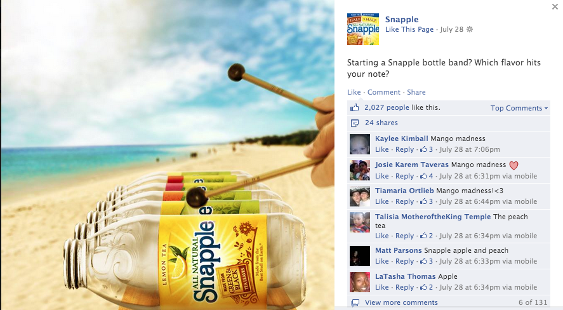The width and height of the screenshot is (563, 310).
Task: Click the shares icon next to 24 shares
Action: pyautogui.click(x=355, y=123)
